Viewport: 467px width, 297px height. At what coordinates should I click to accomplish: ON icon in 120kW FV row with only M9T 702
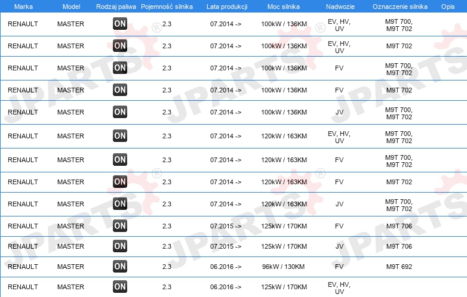(x=120, y=182)
